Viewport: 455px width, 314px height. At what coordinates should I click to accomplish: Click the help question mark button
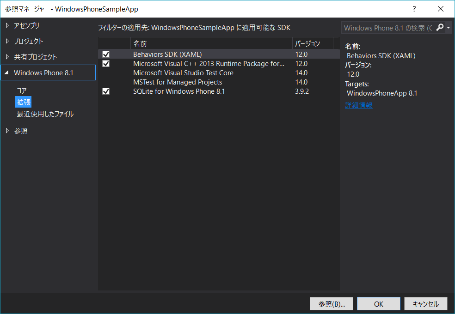(x=414, y=9)
